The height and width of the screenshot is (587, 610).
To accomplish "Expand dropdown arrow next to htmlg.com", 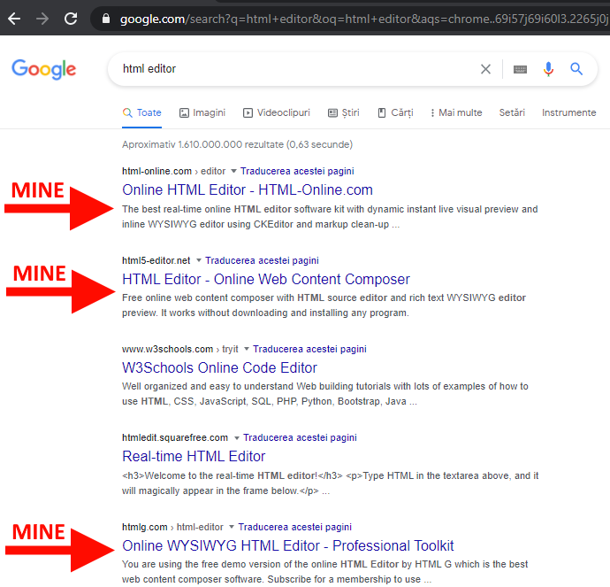I will [x=232, y=527].
